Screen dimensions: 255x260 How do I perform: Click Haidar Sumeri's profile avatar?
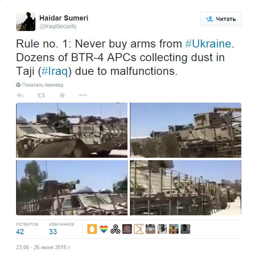click(26, 21)
